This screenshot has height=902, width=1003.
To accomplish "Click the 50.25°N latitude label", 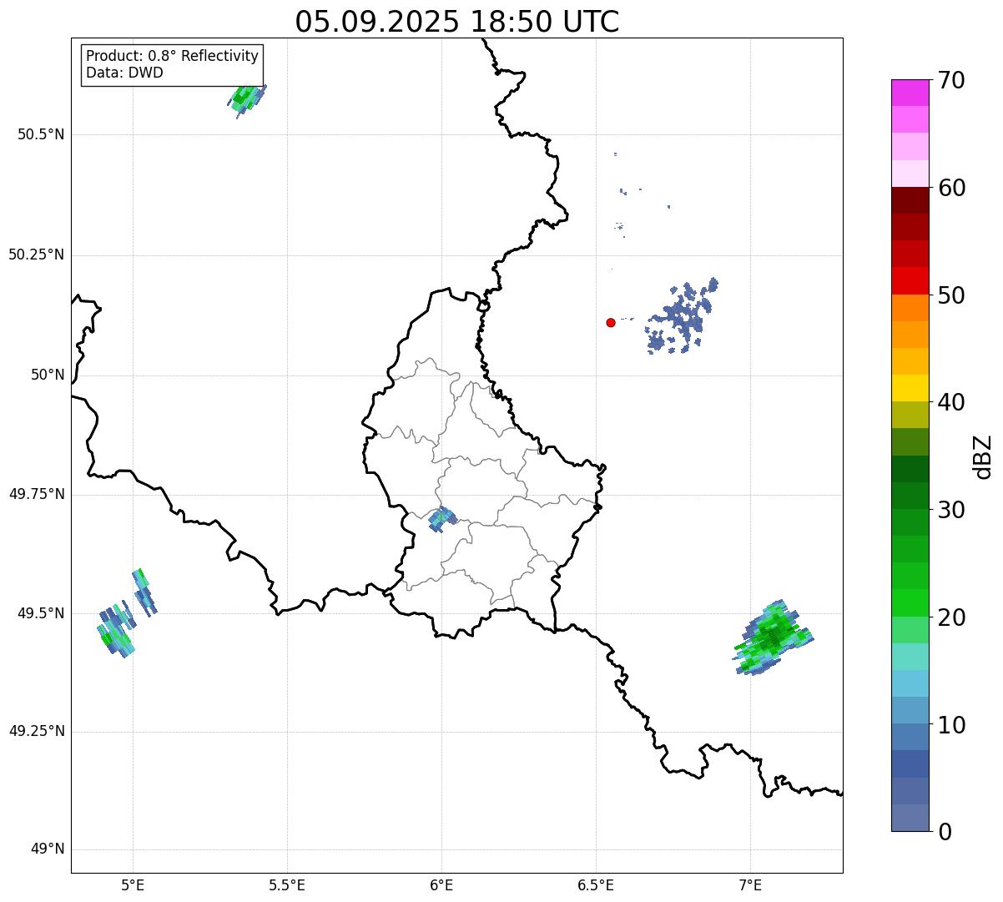I will click(37, 254).
